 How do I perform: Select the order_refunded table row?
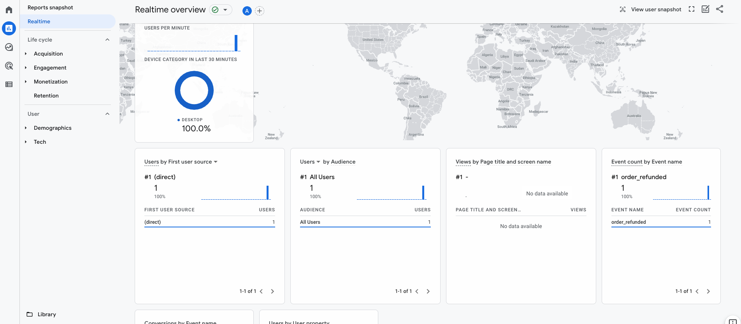pos(661,222)
